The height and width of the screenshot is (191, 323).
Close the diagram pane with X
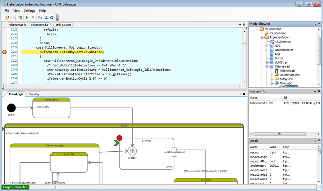coord(244,94)
